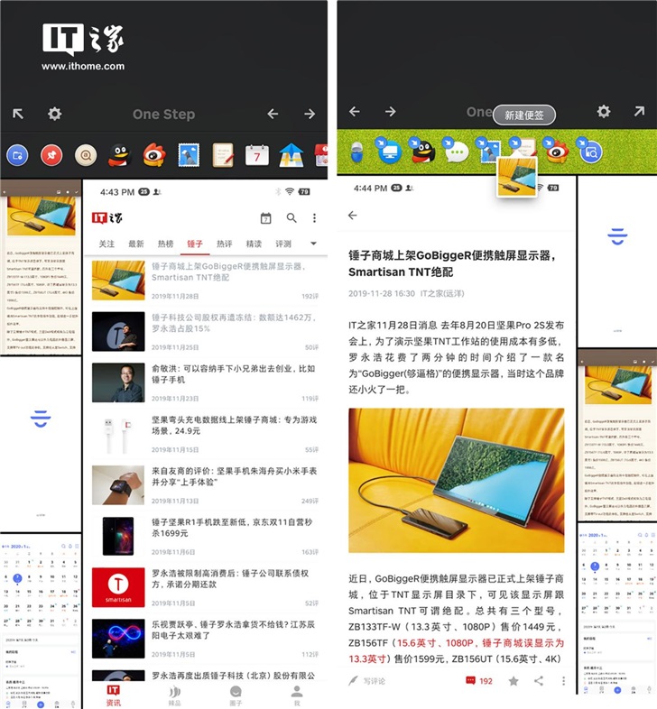This screenshot has height=709, width=657.
Task: Go back using the article page's back arrow
Action: pyautogui.click(x=353, y=216)
